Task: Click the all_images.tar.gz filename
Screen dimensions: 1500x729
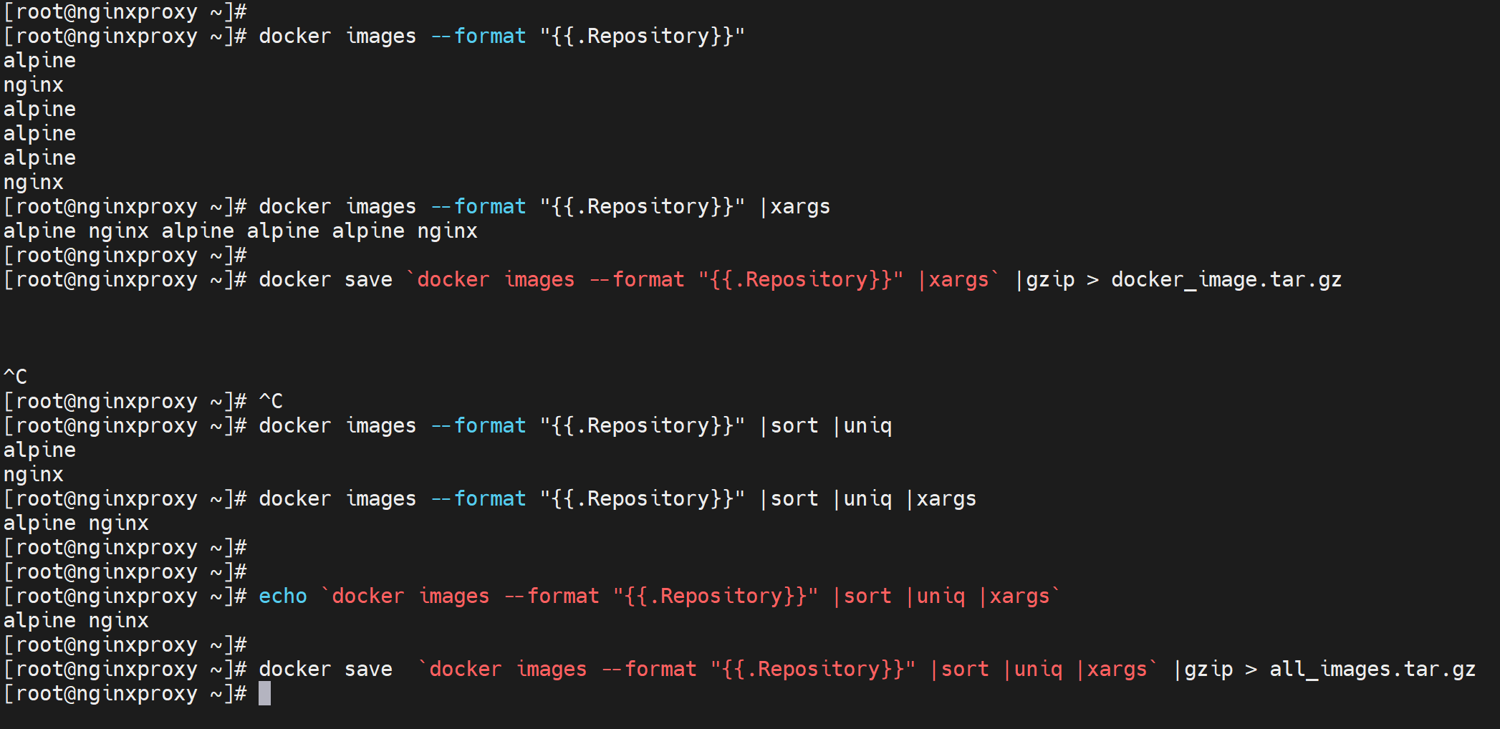Action: point(1372,669)
